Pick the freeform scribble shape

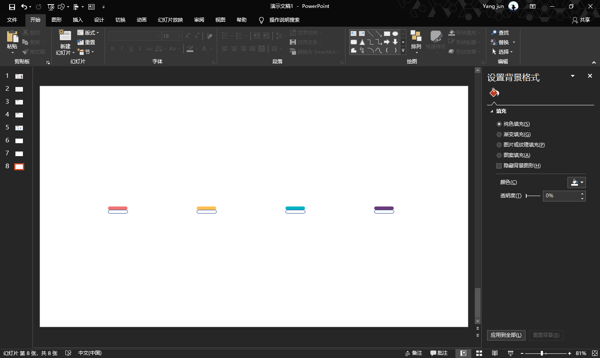tap(362, 50)
